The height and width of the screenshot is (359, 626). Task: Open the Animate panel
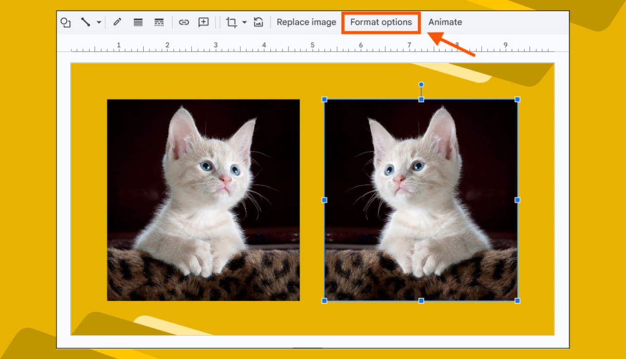[445, 22]
